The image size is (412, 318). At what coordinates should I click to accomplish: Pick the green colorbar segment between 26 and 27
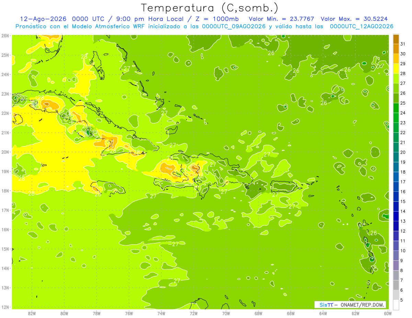tap(396, 89)
